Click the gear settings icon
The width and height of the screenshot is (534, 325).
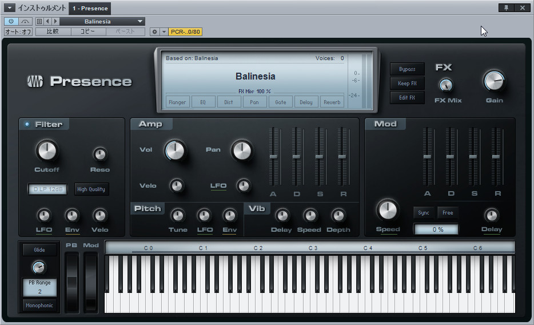[x=154, y=31]
